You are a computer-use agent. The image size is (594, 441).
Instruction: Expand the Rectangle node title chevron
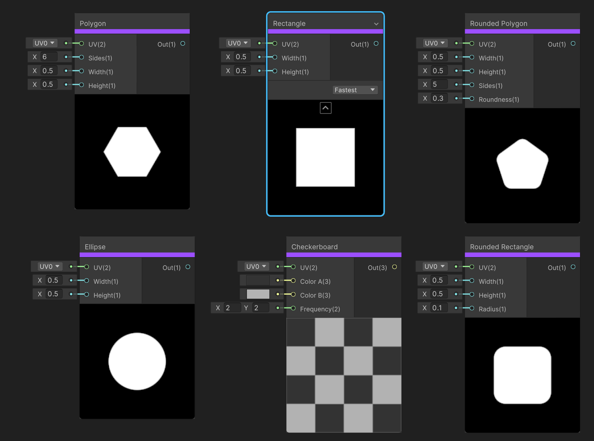click(376, 24)
